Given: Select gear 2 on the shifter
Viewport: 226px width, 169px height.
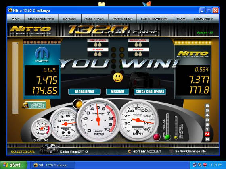Looking at the screenshot, I should pyautogui.click(x=207, y=125).
